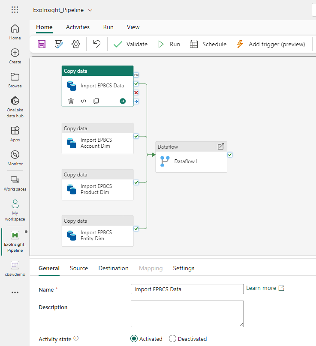Image resolution: width=316 pixels, height=346 pixels.
Task: Switch to the Source tab
Action: point(79,268)
